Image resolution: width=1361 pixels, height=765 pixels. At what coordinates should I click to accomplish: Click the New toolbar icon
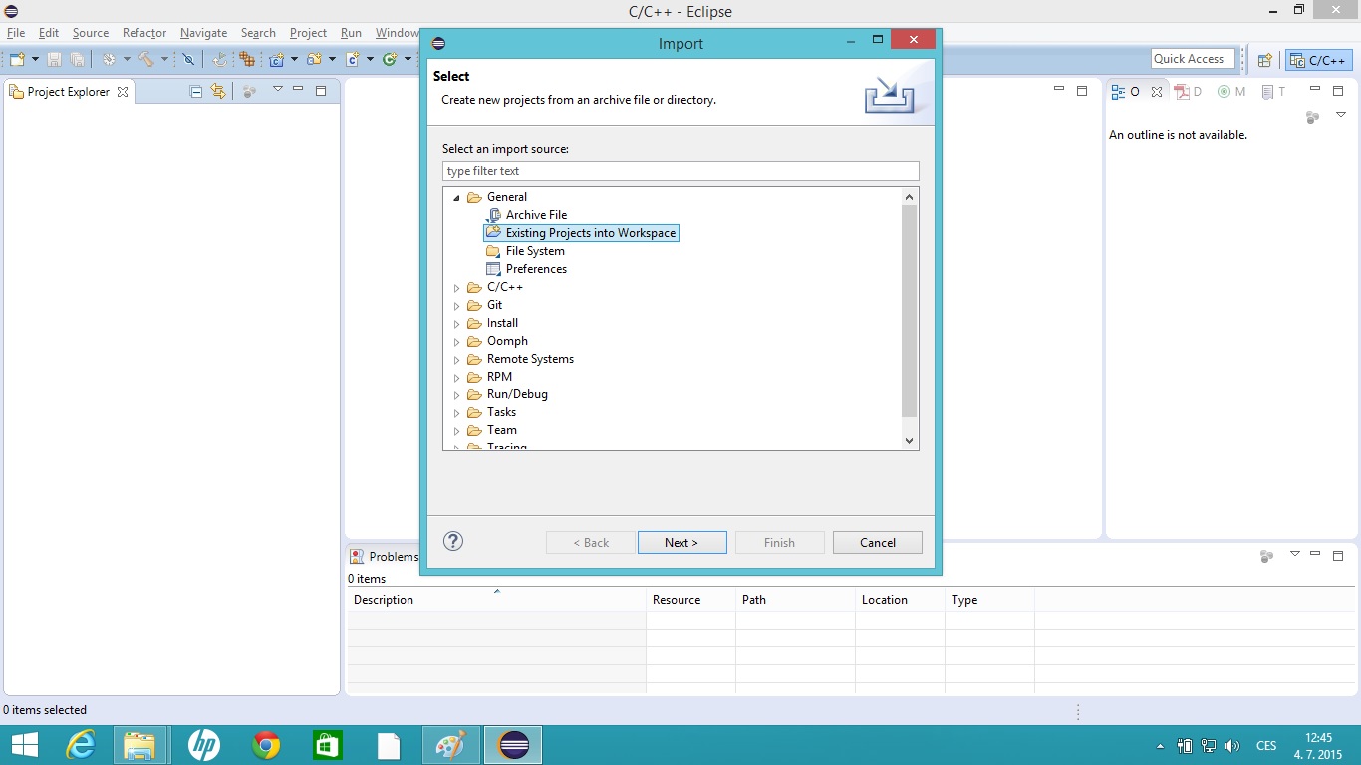point(17,60)
